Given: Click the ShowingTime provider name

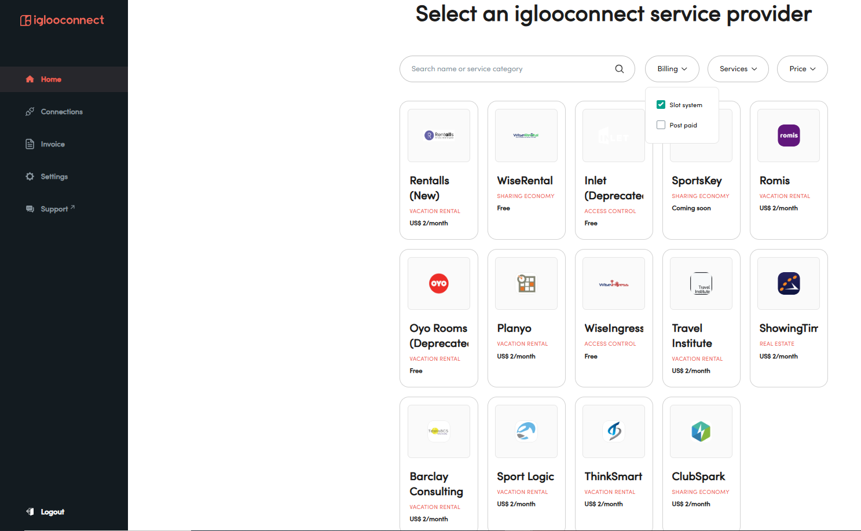Looking at the screenshot, I should (789, 328).
